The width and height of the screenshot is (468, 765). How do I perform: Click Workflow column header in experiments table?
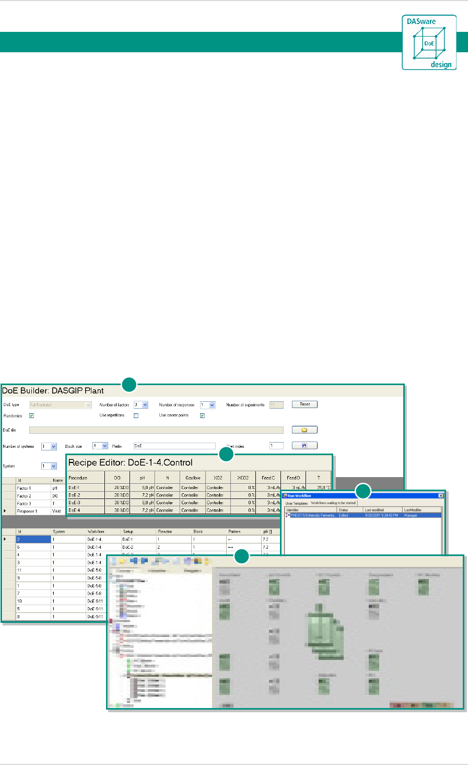[x=103, y=531]
